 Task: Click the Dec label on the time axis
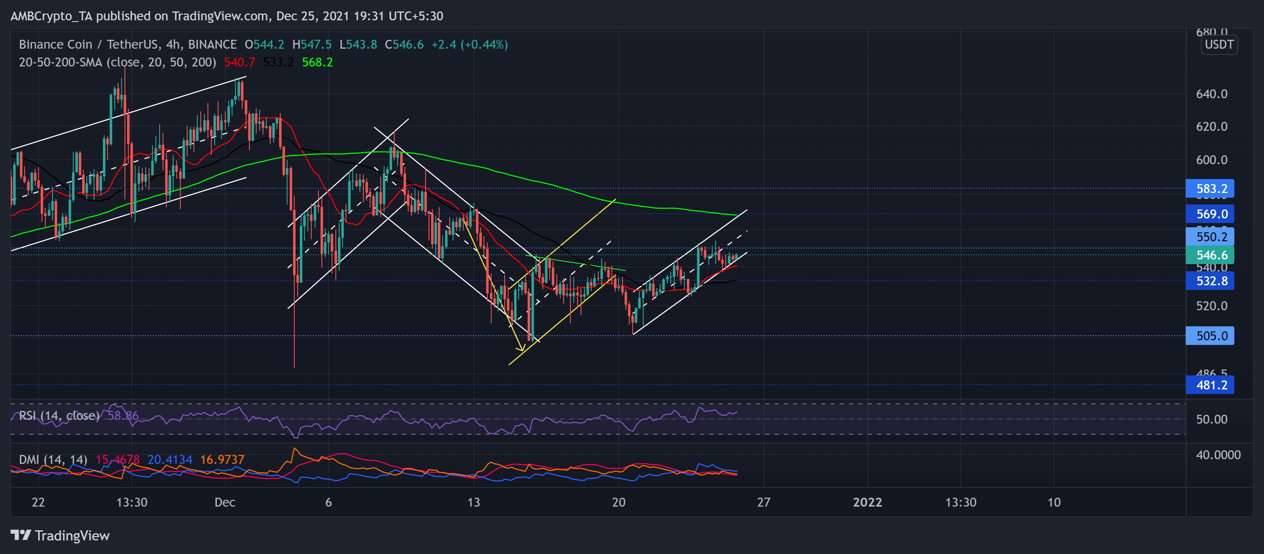click(x=225, y=502)
